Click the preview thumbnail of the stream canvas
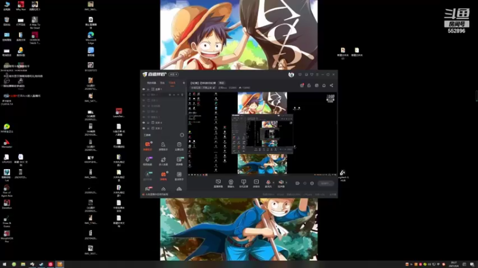 [x=262, y=133]
